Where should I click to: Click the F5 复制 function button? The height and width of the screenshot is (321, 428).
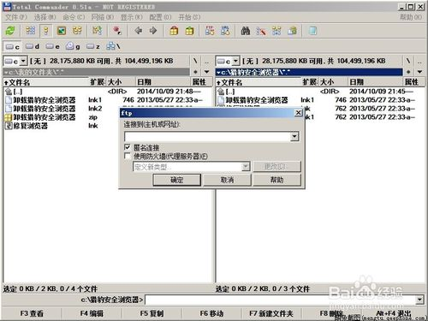coord(152,313)
